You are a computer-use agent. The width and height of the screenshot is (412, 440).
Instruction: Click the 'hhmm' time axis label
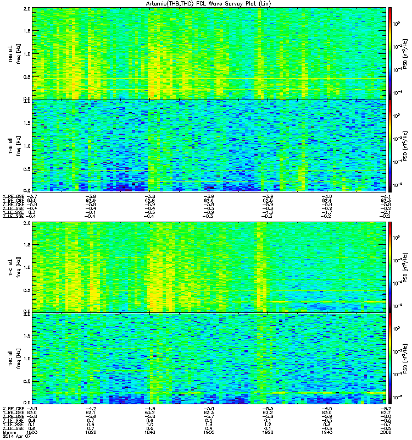[x=9, y=432]
